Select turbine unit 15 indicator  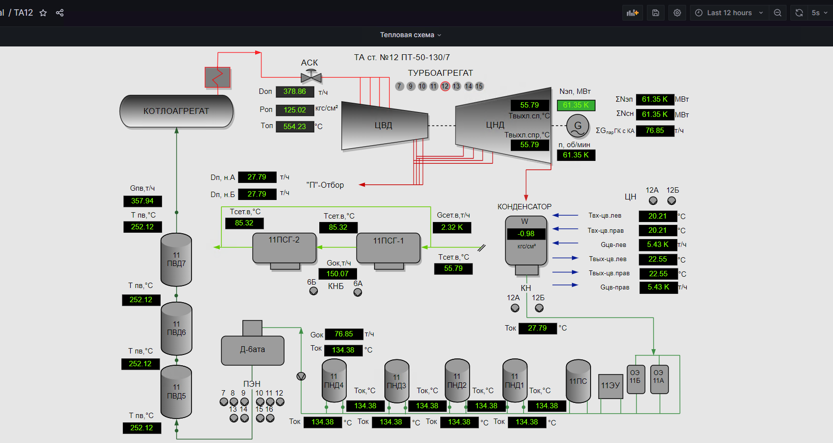point(479,87)
